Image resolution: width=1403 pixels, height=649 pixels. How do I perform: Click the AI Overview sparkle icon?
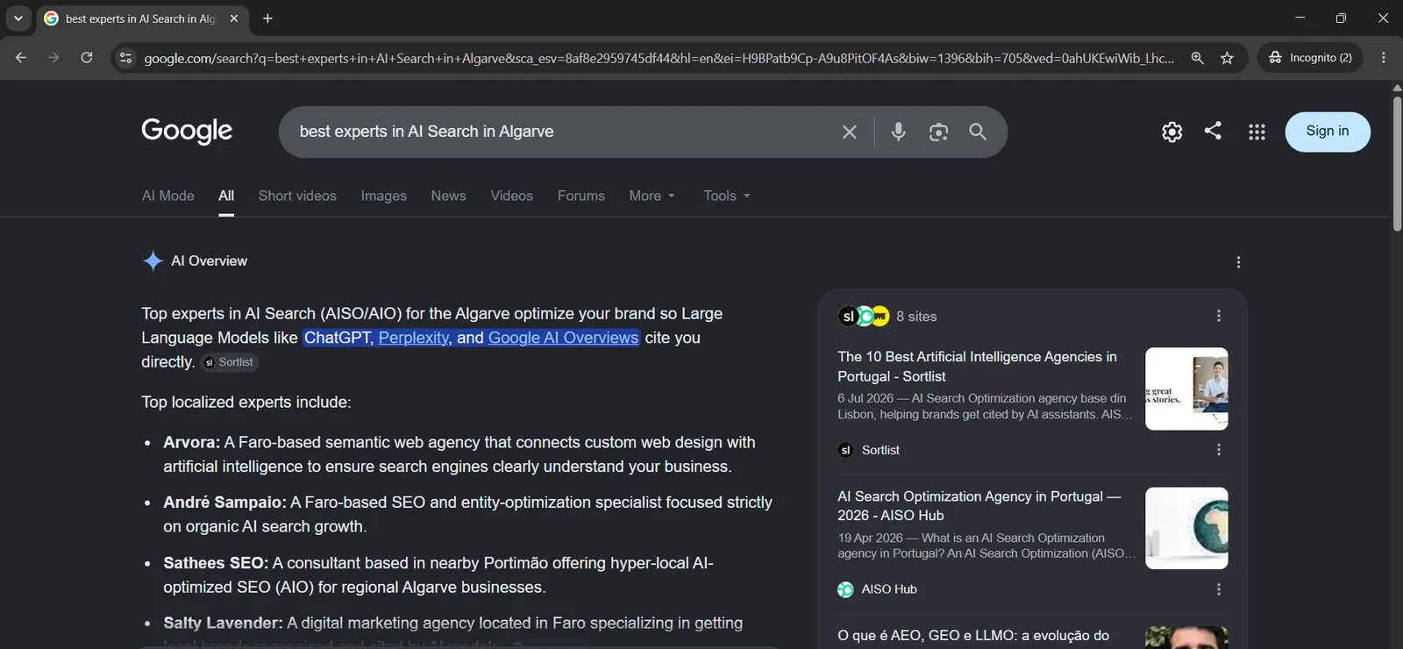(x=153, y=261)
